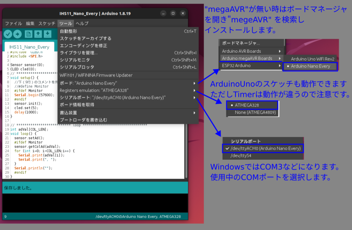This screenshot has height=230, width=352.
Task: Click code line 'Serial.print(adVal[i]);'
Action: pos(41,155)
